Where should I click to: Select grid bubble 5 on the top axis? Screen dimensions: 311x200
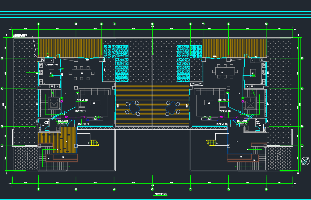(x=152, y=24)
